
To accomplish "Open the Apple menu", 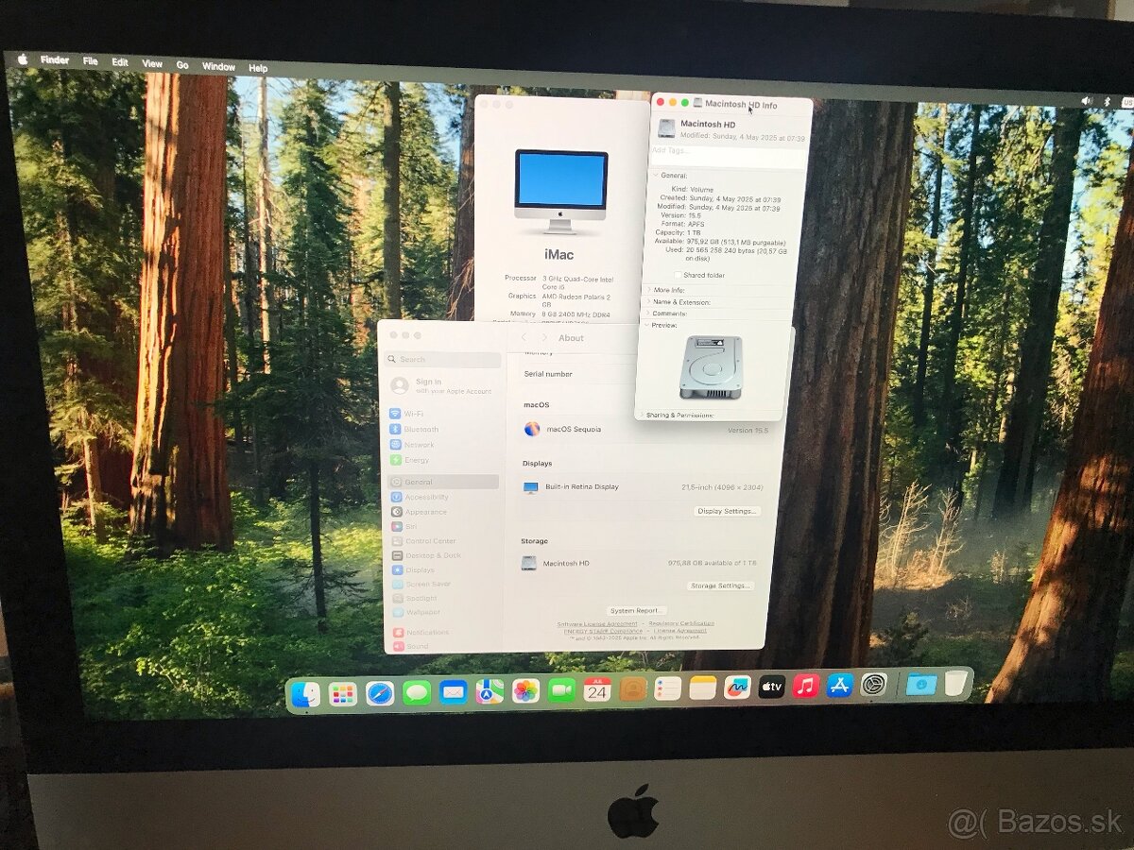I will pyautogui.click(x=23, y=59).
